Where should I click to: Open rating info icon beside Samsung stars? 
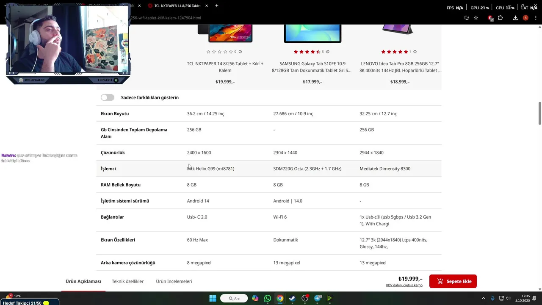(328, 52)
